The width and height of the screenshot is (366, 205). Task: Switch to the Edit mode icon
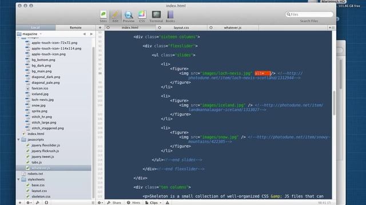[116, 17]
